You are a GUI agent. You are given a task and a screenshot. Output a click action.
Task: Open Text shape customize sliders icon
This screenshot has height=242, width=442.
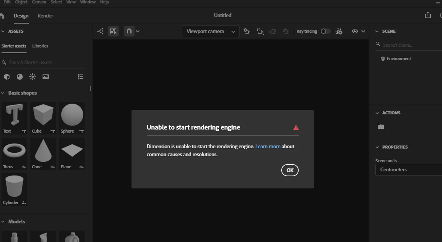point(24,131)
